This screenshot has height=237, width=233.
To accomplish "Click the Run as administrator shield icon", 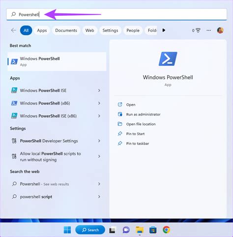I will click(120, 114).
